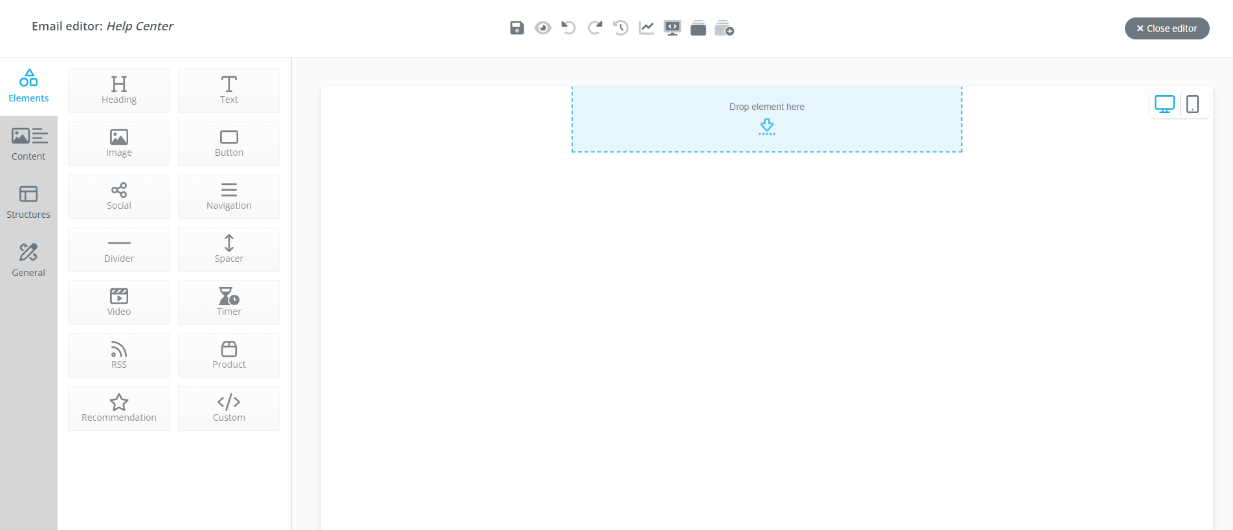Open the HTML code monitor icon
Image resolution: width=1233 pixels, height=530 pixels.
672,28
